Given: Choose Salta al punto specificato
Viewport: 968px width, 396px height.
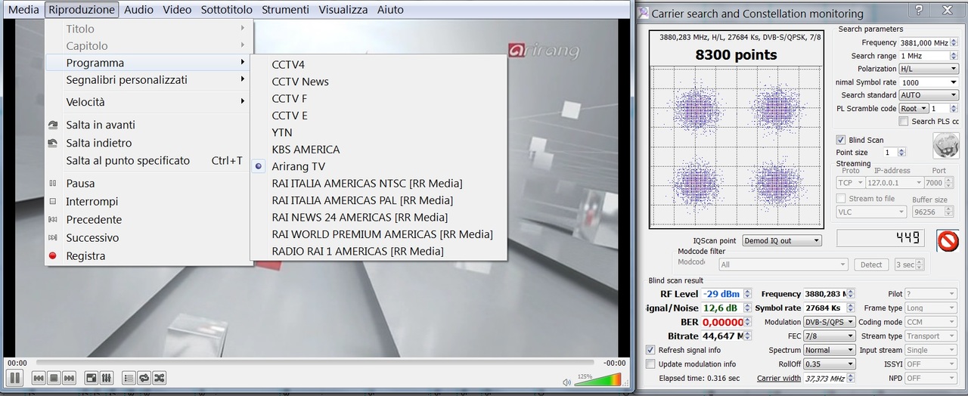Looking at the screenshot, I should point(147,160).
